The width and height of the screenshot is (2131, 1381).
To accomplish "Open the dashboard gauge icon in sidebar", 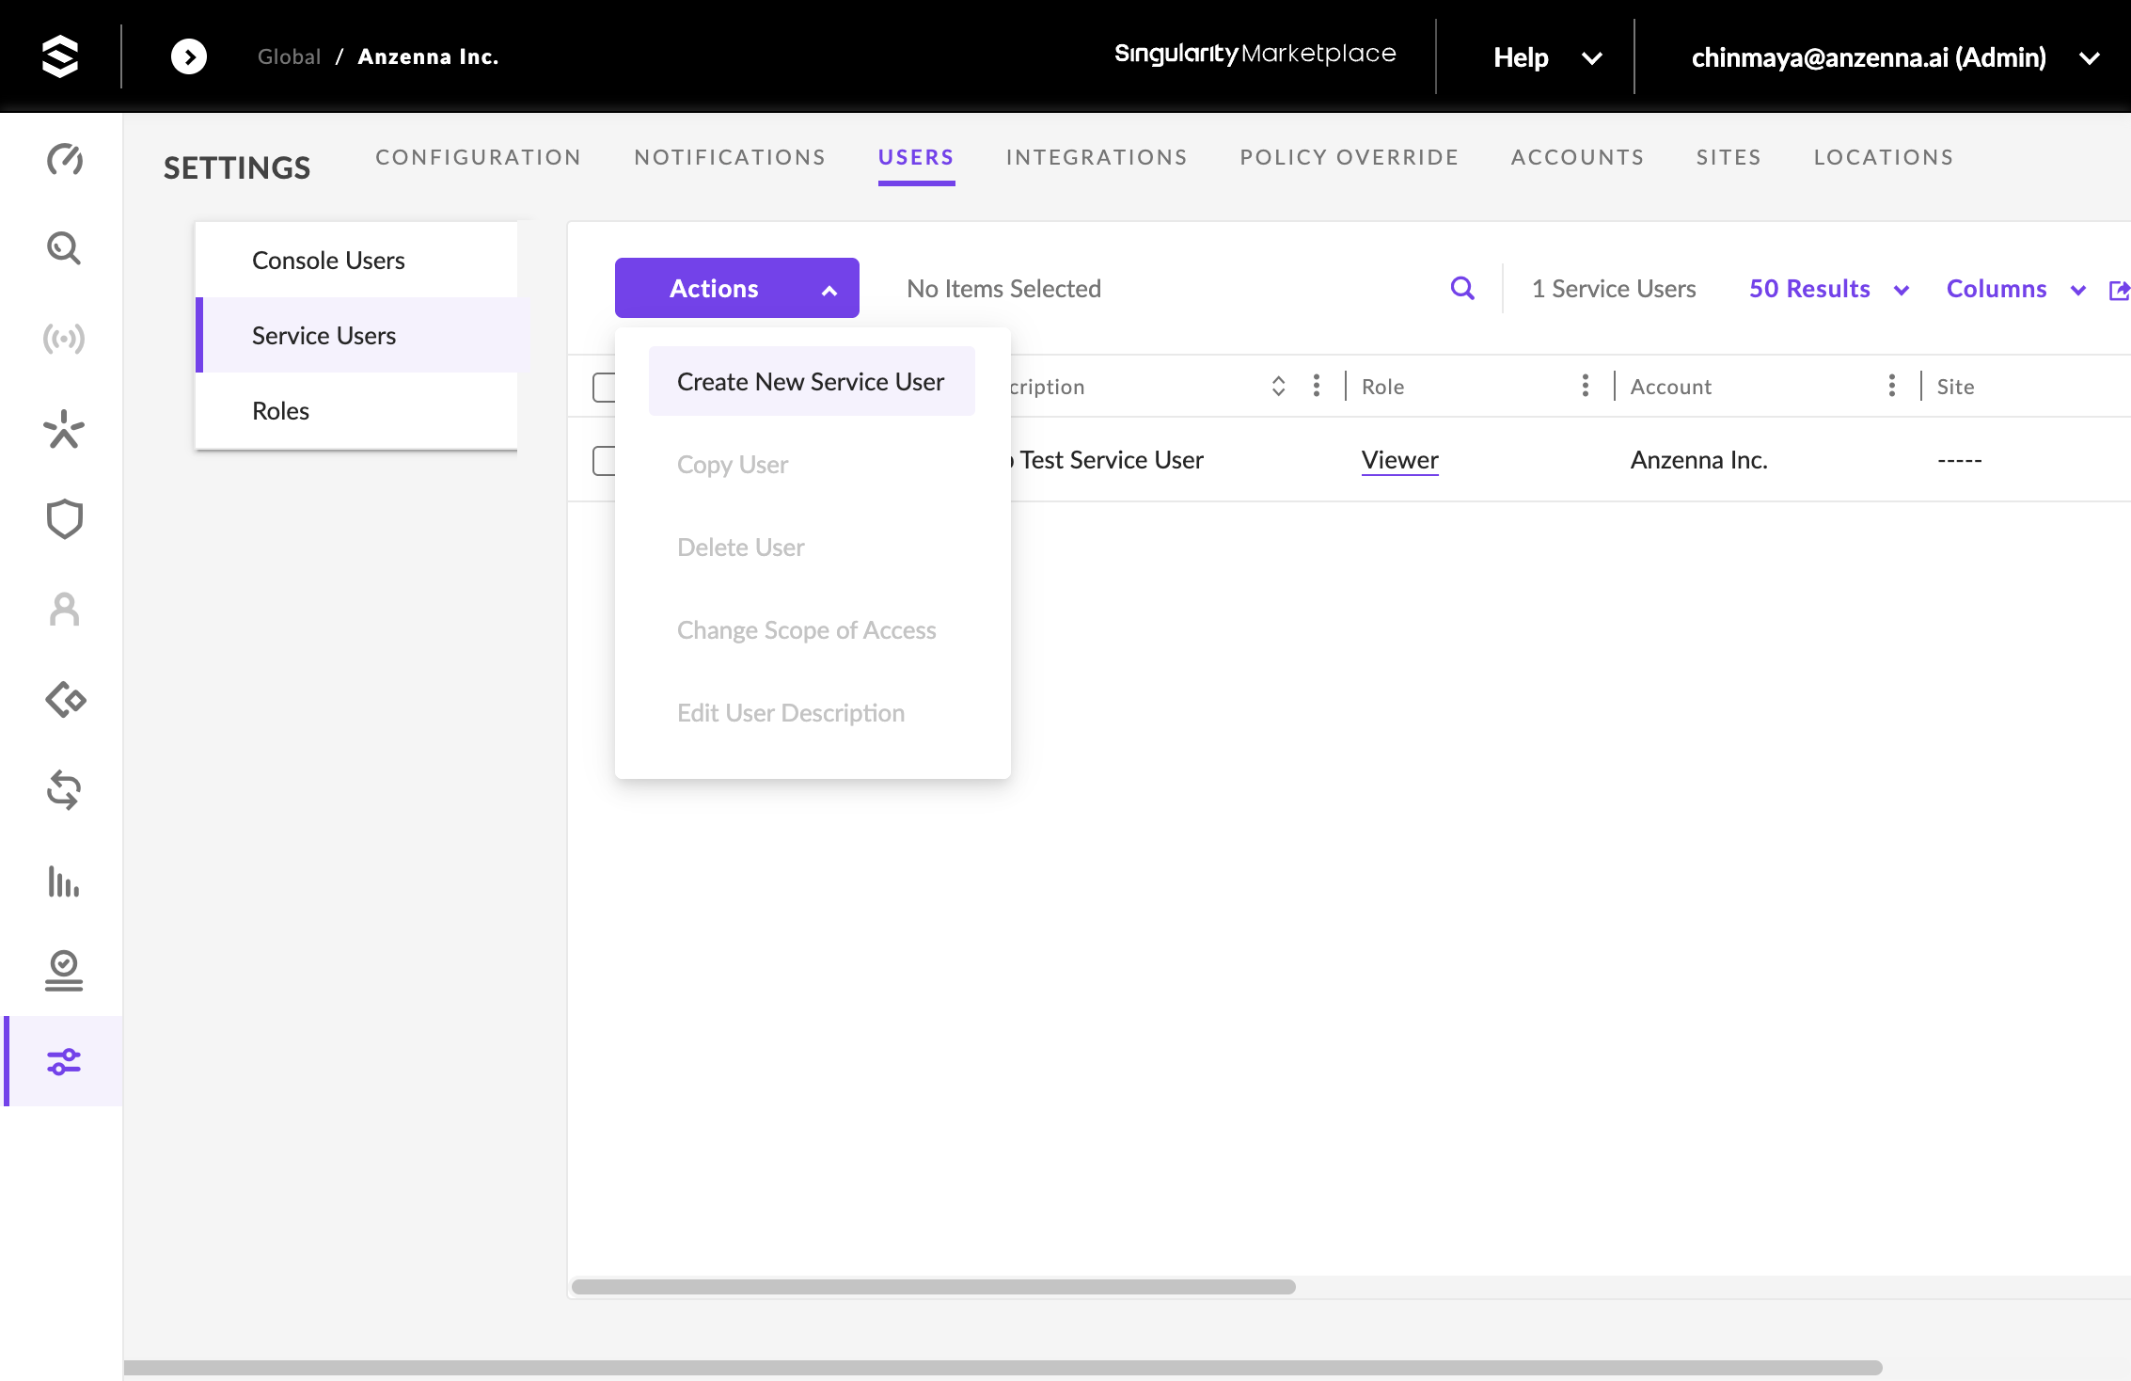I will coord(64,160).
